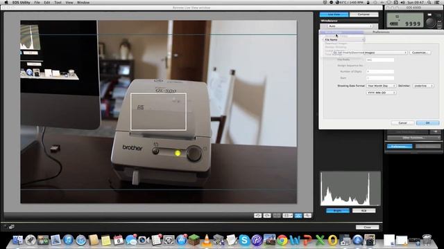
Task: Open Finder from the Dock
Action: point(18,240)
